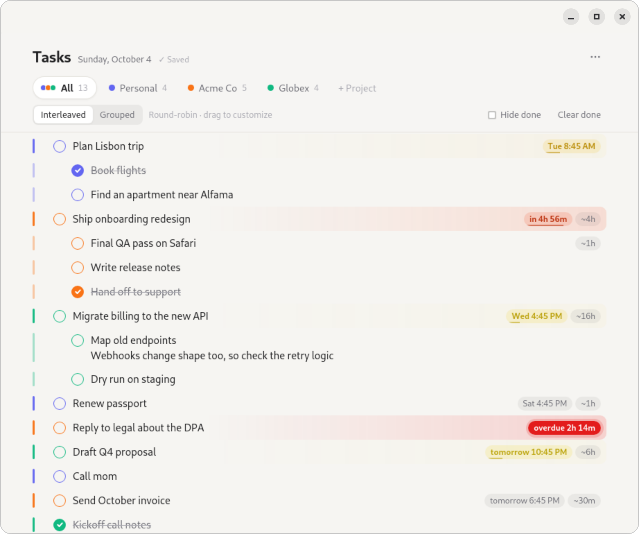Check Migrate billing to the new API
This screenshot has width=639, height=534.
tap(60, 316)
